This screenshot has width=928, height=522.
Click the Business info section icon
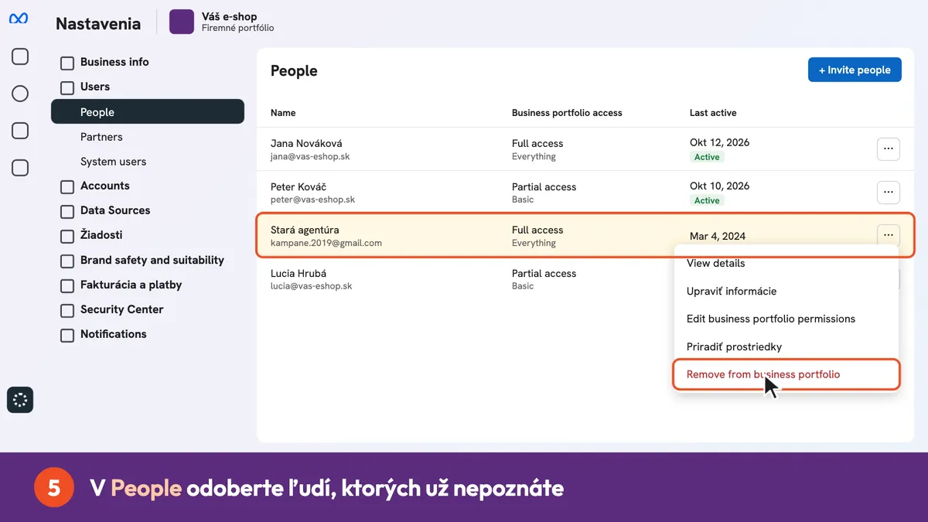67,63
